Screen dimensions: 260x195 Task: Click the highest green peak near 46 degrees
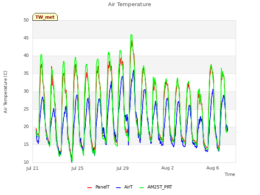[x=131, y=35]
